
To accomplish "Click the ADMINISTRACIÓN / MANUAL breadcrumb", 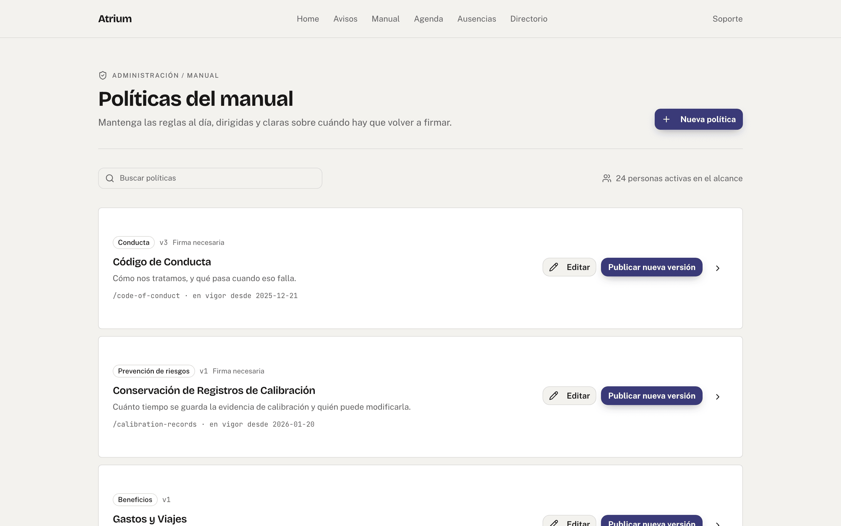I will click(x=165, y=75).
